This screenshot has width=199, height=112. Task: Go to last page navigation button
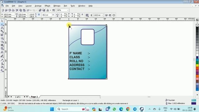[x=27, y=97]
